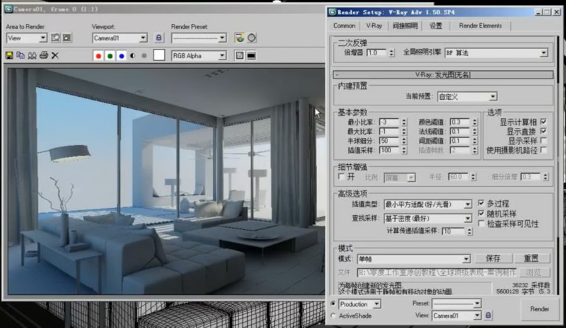The height and width of the screenshot is (328, 566).
Task: Toggle the blue channel button
Action: click(121, 56)
